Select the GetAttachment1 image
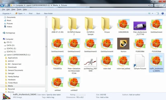166x100 pixels. [57, 45]
